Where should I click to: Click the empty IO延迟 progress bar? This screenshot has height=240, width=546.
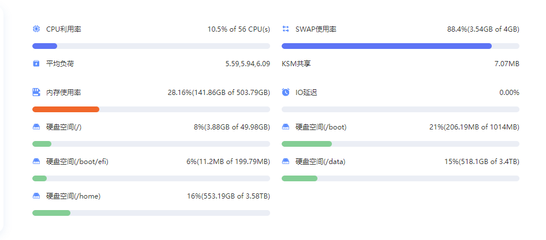pyautogui.click(x=400, y=109)
